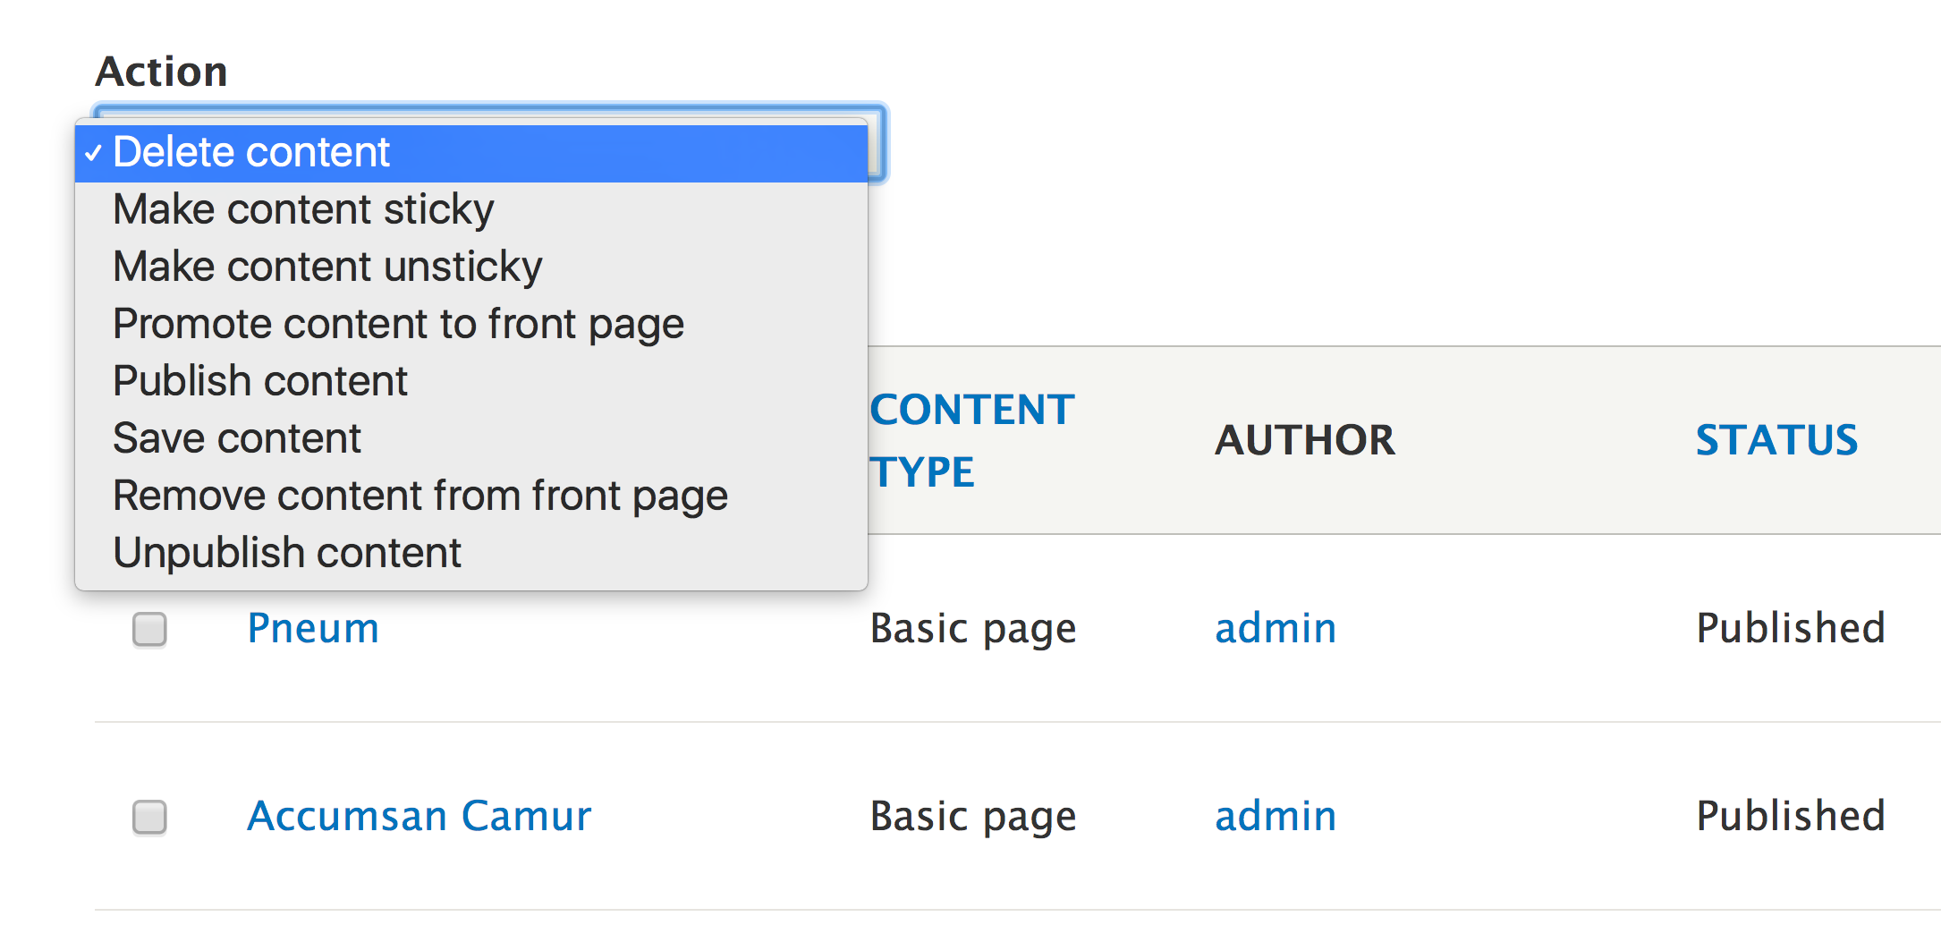
Task: Select Promote content to front page
Action: [398, 325]
